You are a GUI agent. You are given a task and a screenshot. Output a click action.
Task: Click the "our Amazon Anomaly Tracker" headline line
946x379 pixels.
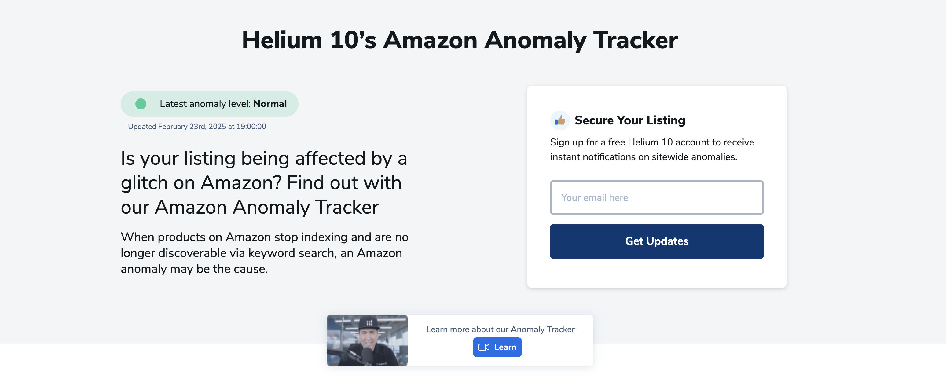pos(250,207)
